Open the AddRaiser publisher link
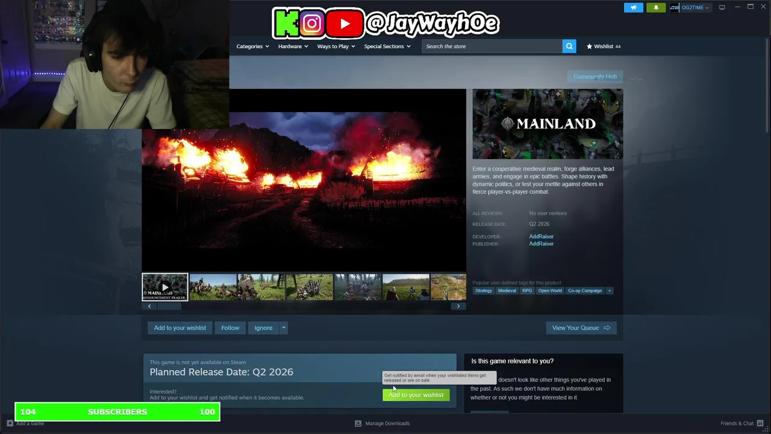 pos(542,244)
